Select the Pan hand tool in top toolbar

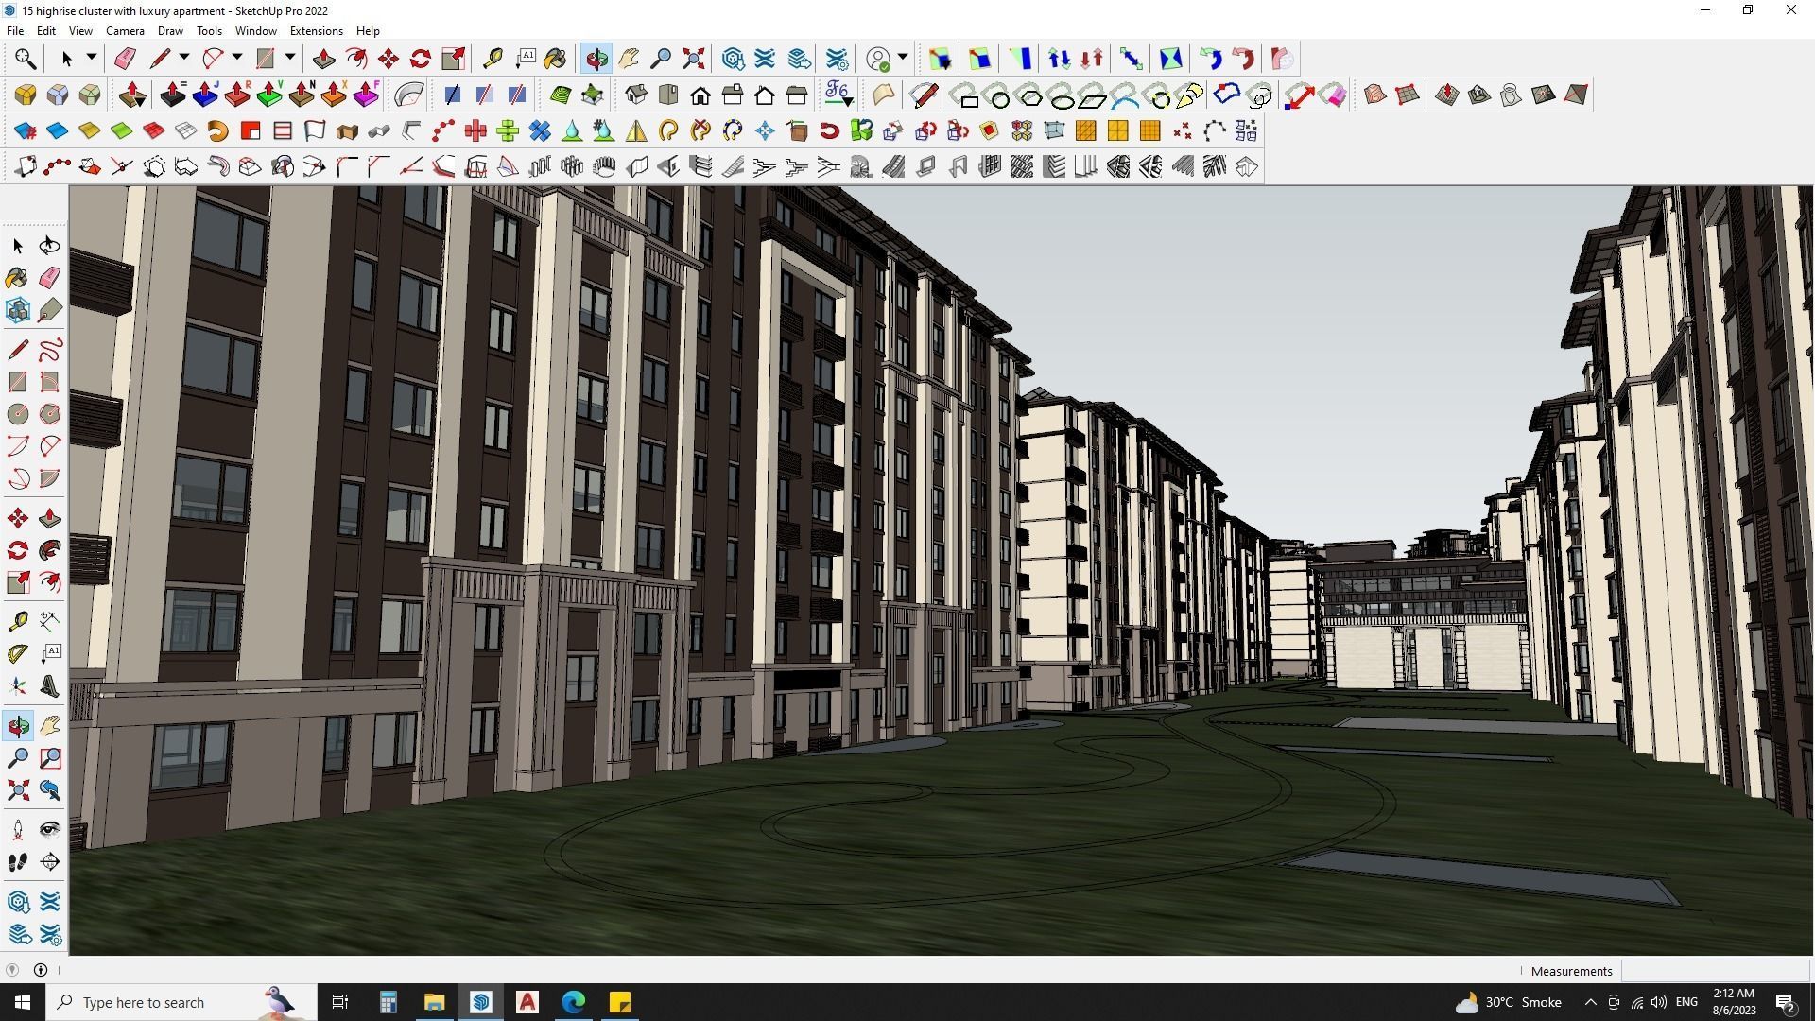629,59
